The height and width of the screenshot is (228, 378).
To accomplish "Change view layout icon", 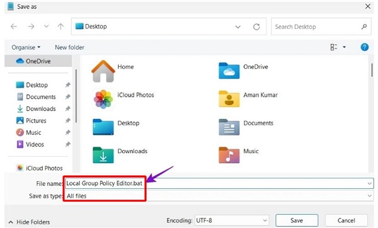I will [334, 47].
